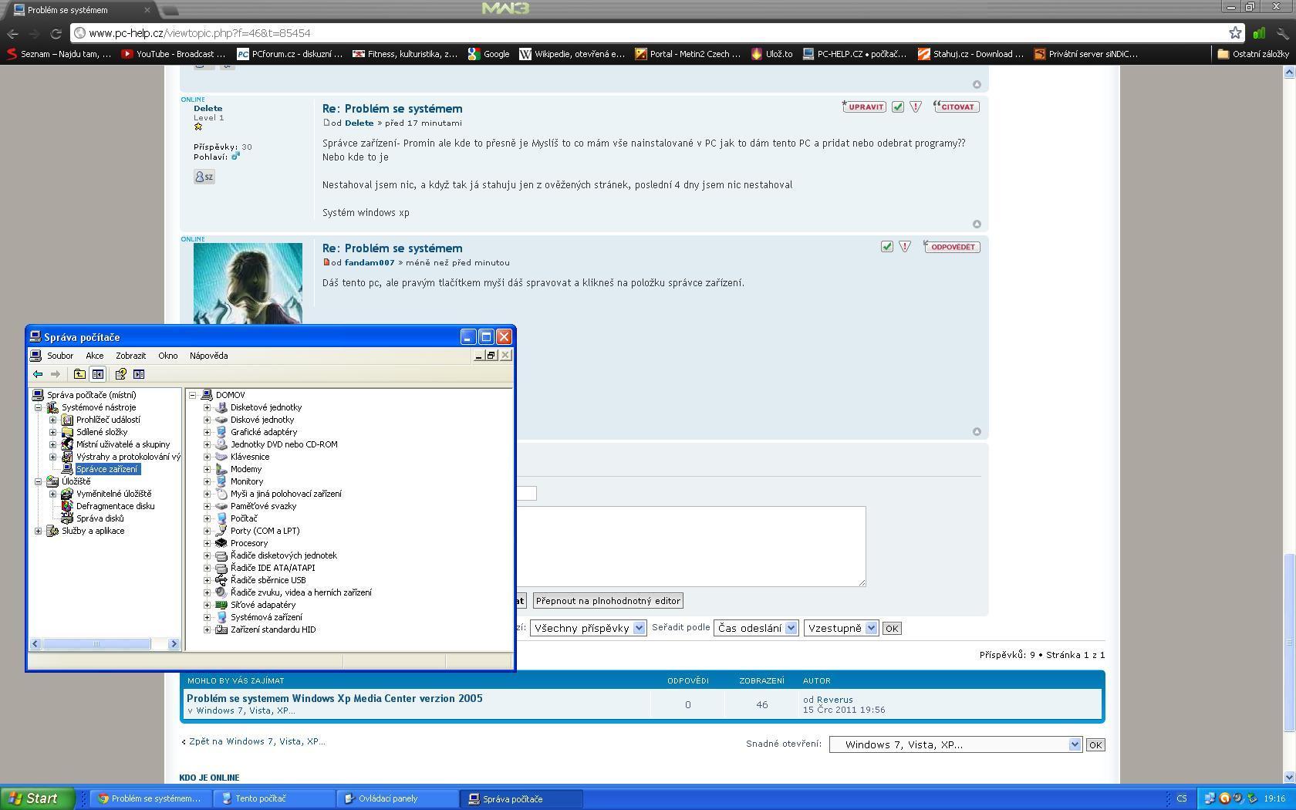The image size is (1296, 810).
Task: Expand the Služby a aplikace node
Action: tap(38, 531)
